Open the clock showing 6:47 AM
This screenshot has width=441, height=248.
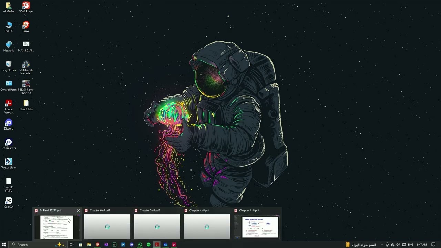tap(422, 245)
